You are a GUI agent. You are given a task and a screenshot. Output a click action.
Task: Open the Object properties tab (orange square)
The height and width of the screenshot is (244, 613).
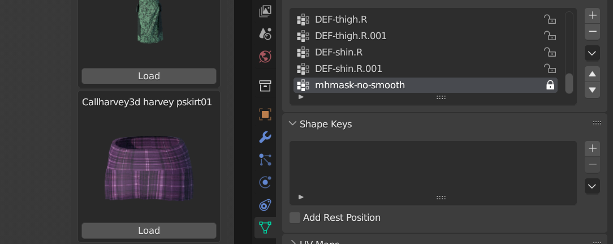point(265,114)
